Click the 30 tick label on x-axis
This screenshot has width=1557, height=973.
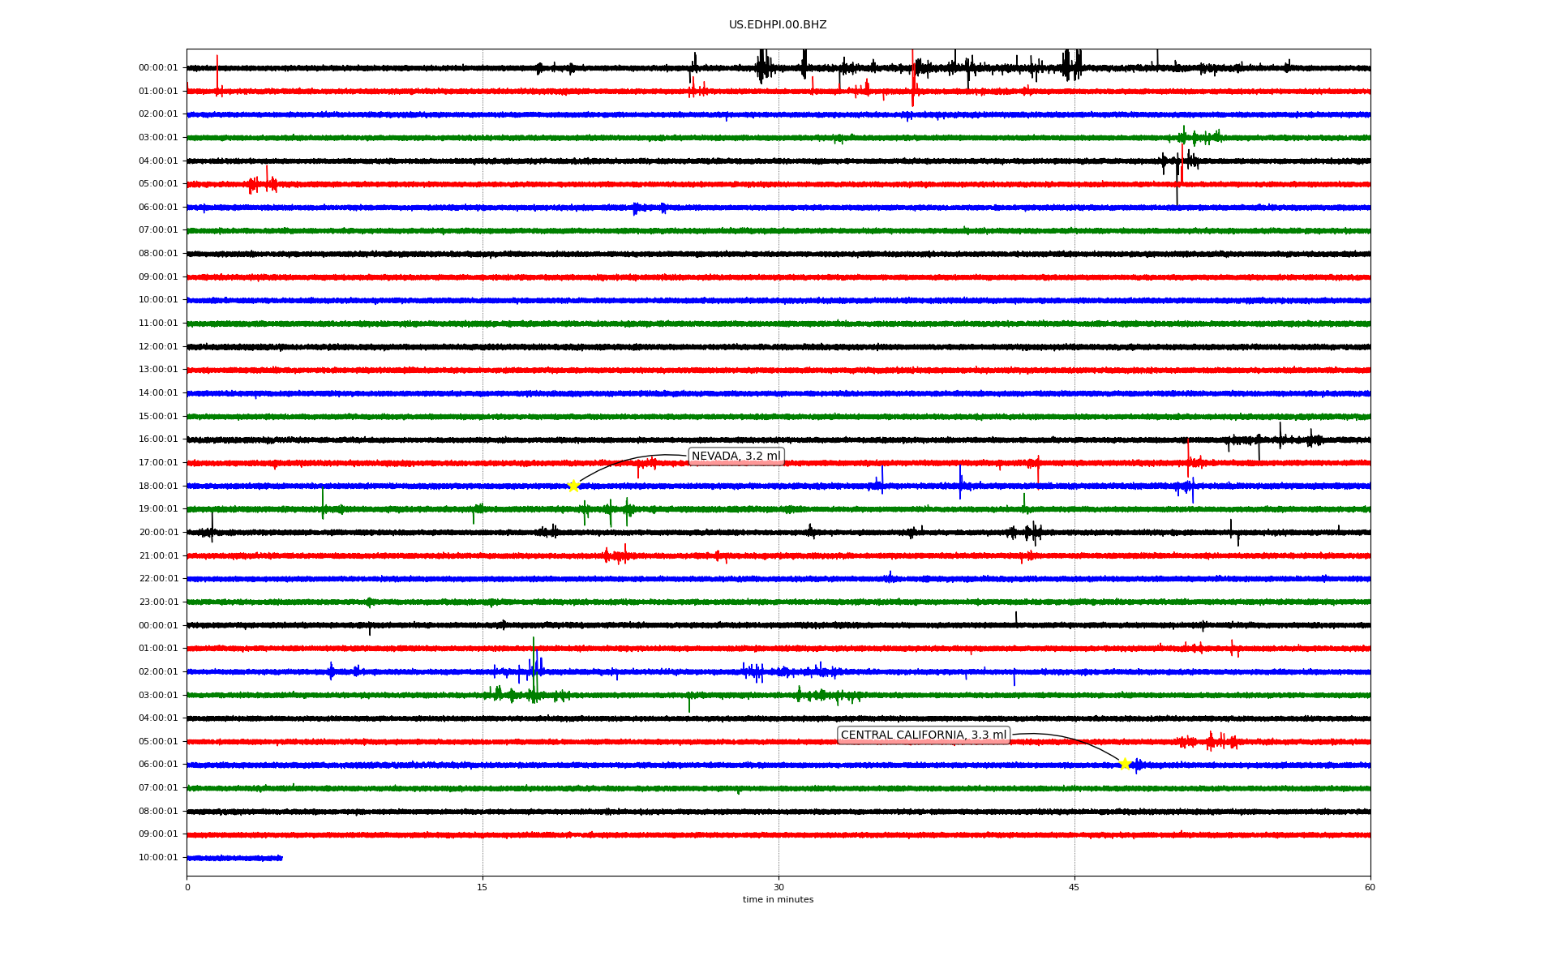[778, 887]
